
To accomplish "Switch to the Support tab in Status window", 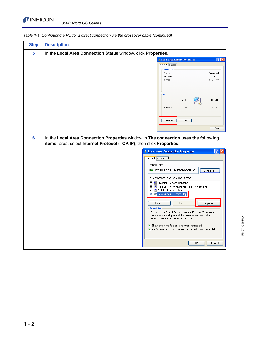I will tap(173, 65).
